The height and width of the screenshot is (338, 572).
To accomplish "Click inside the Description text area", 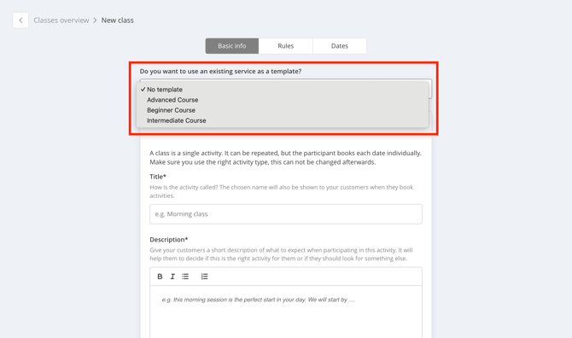I will [286, 312].
